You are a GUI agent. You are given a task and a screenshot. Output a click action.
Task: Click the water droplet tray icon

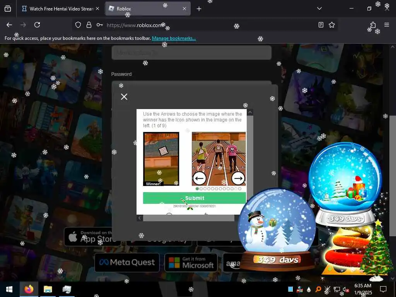(309, 289)
